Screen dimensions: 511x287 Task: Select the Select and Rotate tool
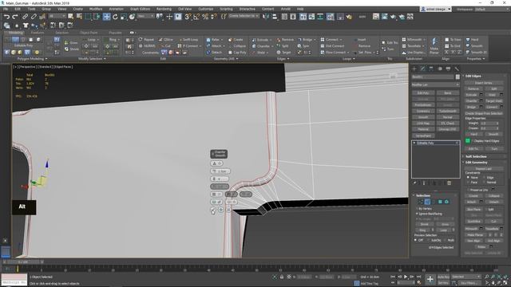click(x=115, y=17)
